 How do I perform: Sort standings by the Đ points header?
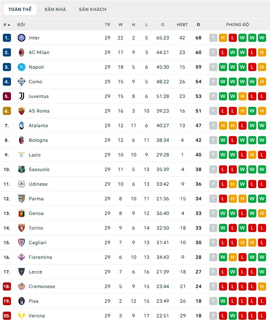pyautogui.click(x=198, y=25)
